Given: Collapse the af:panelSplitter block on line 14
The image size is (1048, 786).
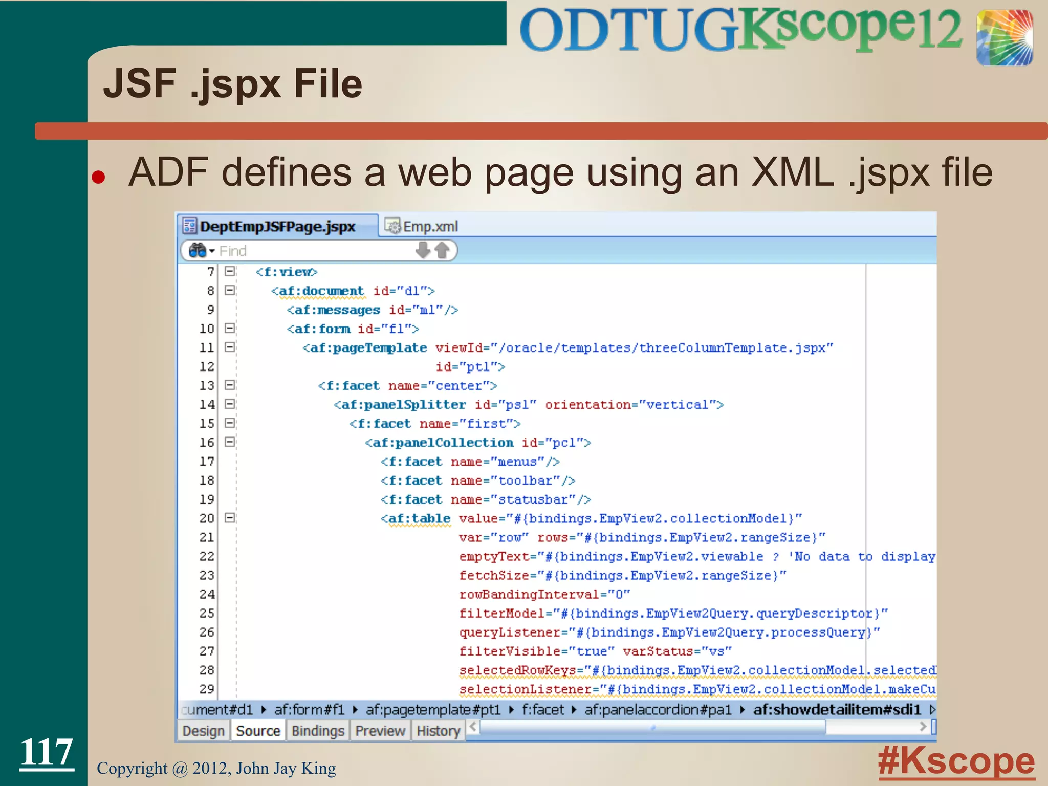Looking at the screenshot, I should pos(230,404).
